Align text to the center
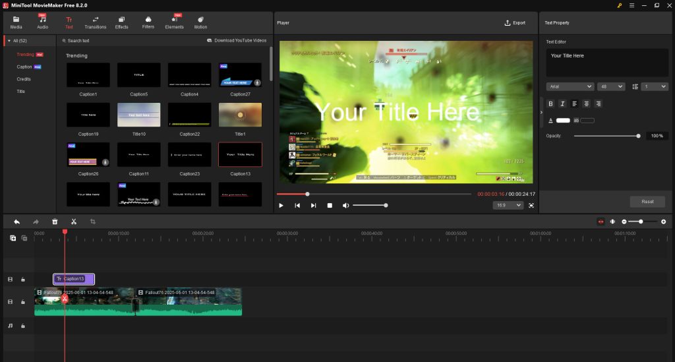The image size is (675, 362). coord(586,104)
